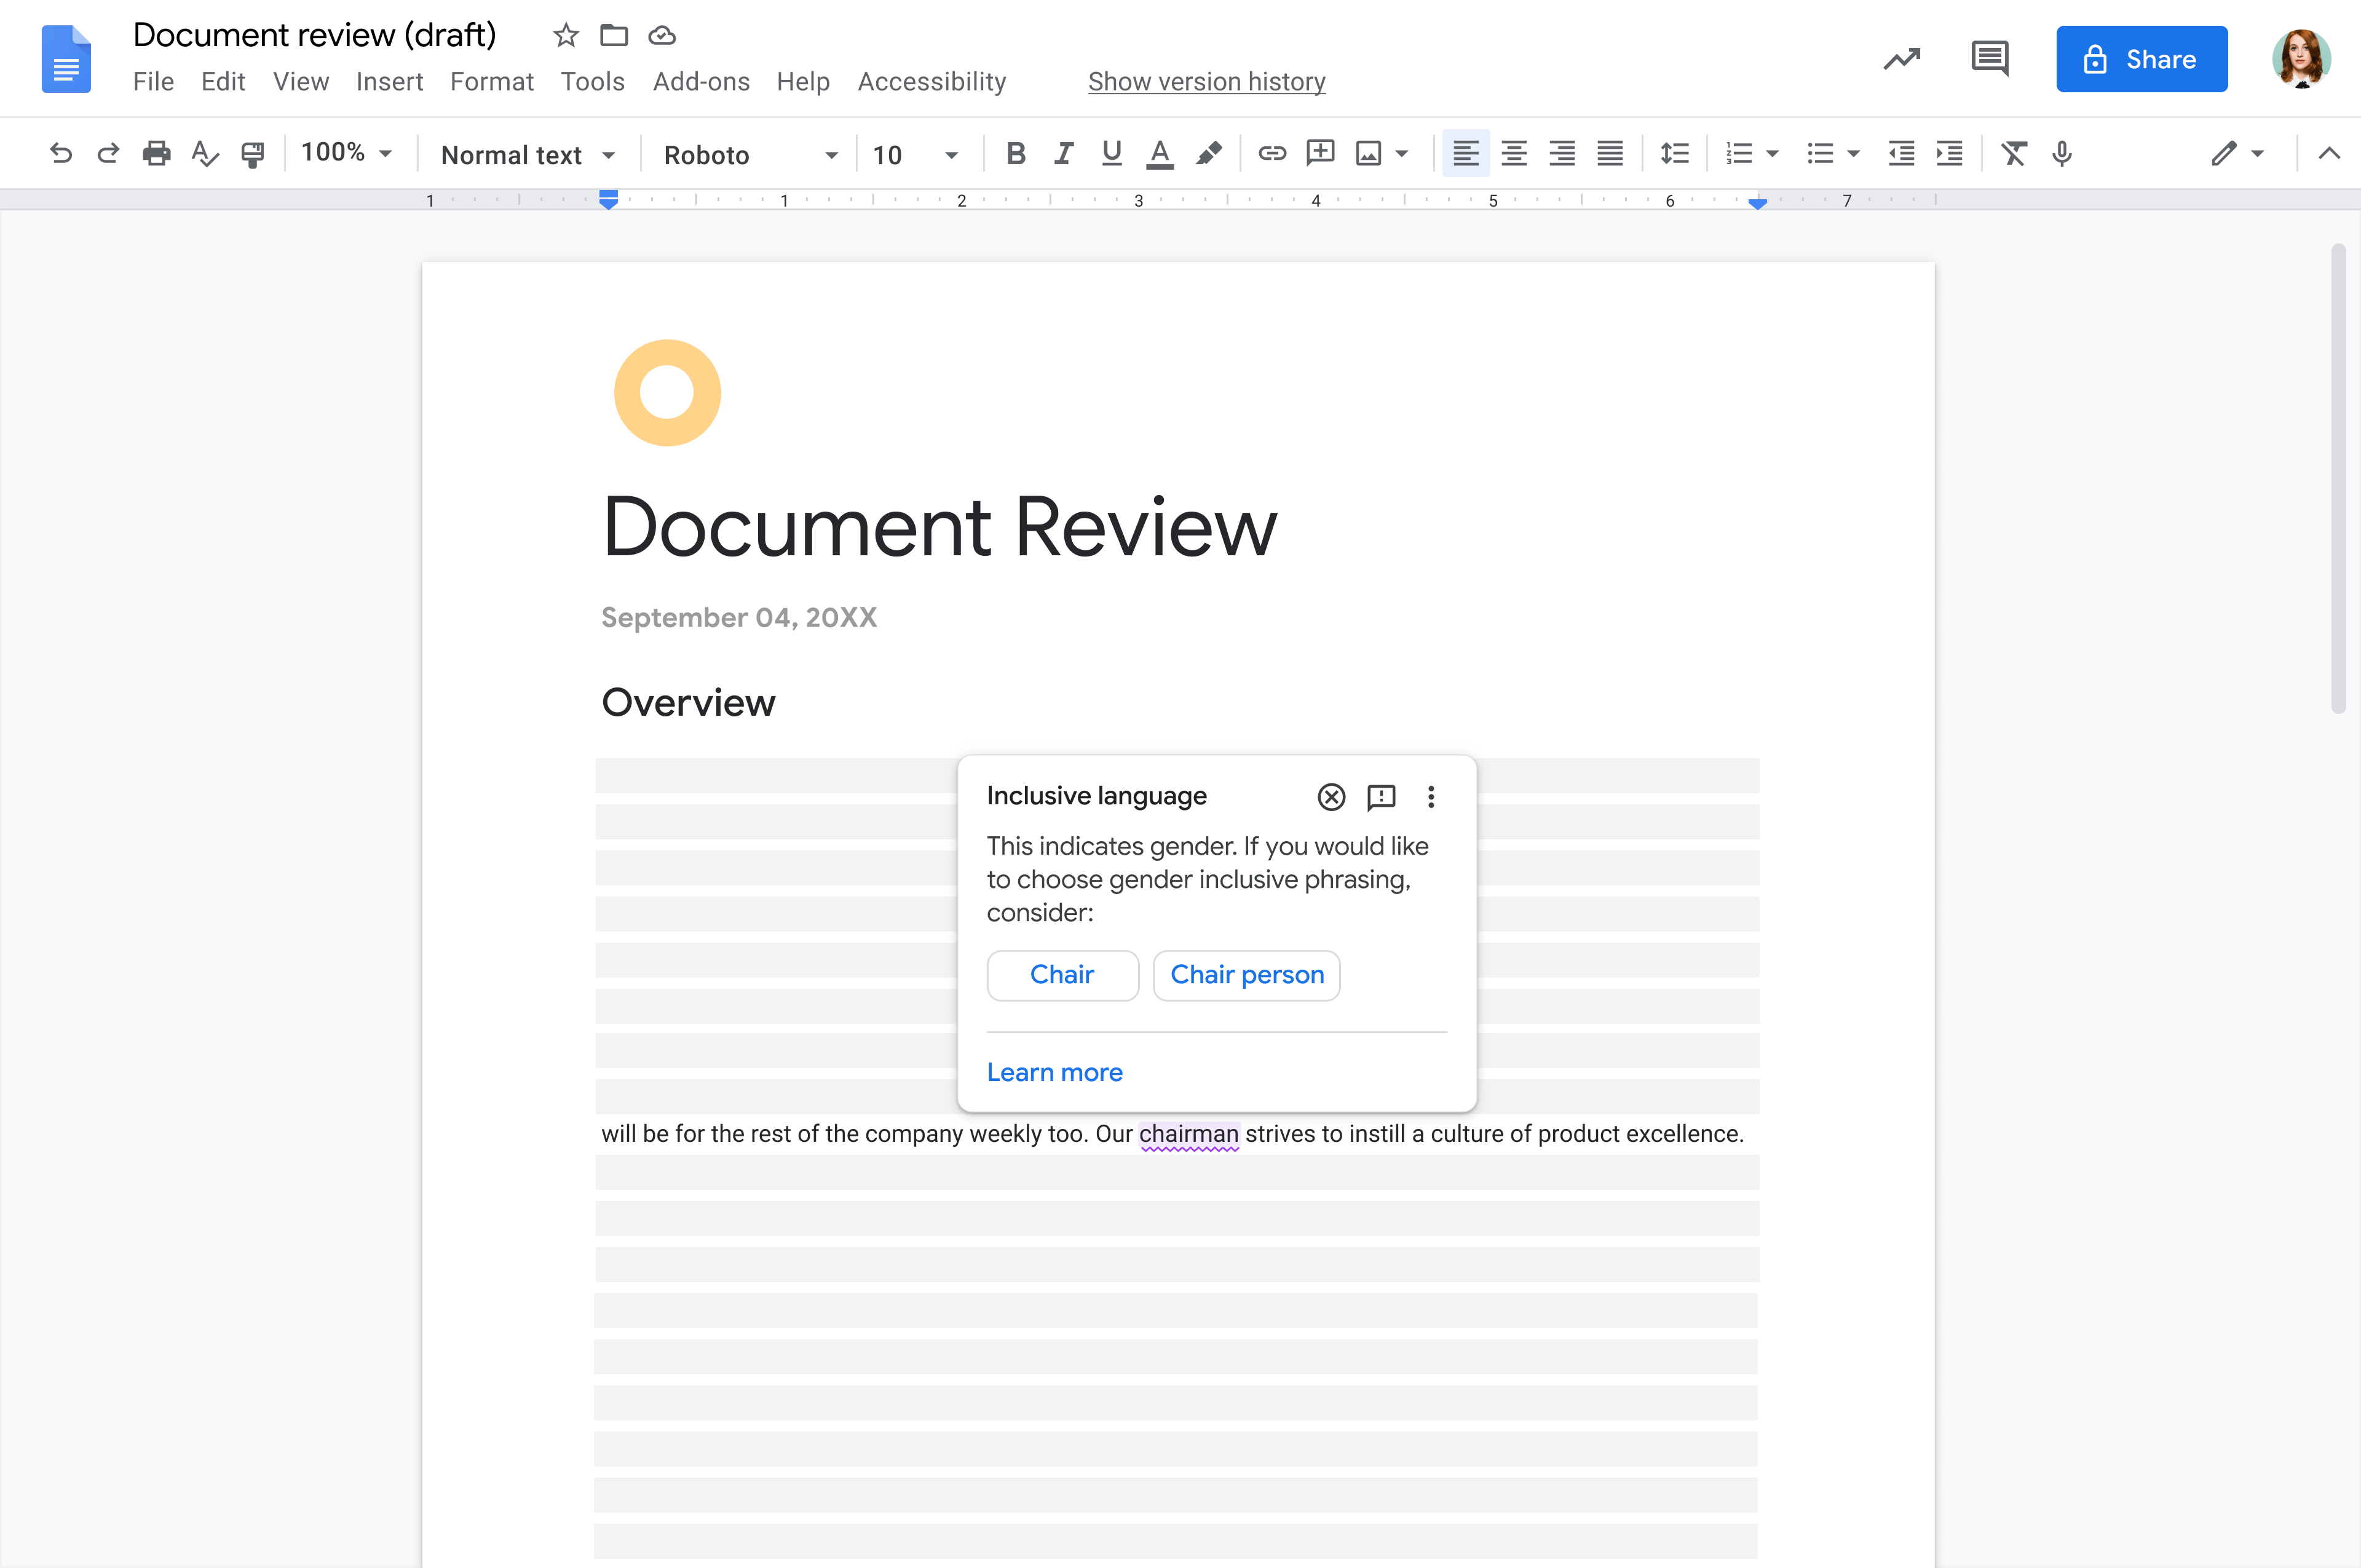Click the activity dashboard trend icon

point(1901,59)
